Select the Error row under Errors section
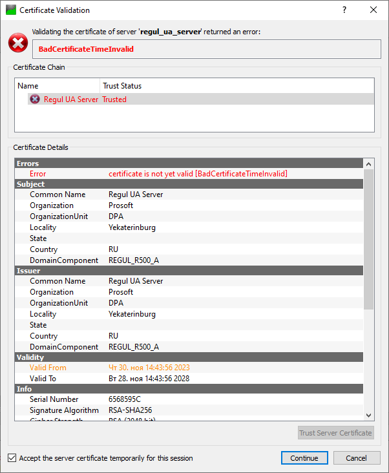 coord(189,174)
